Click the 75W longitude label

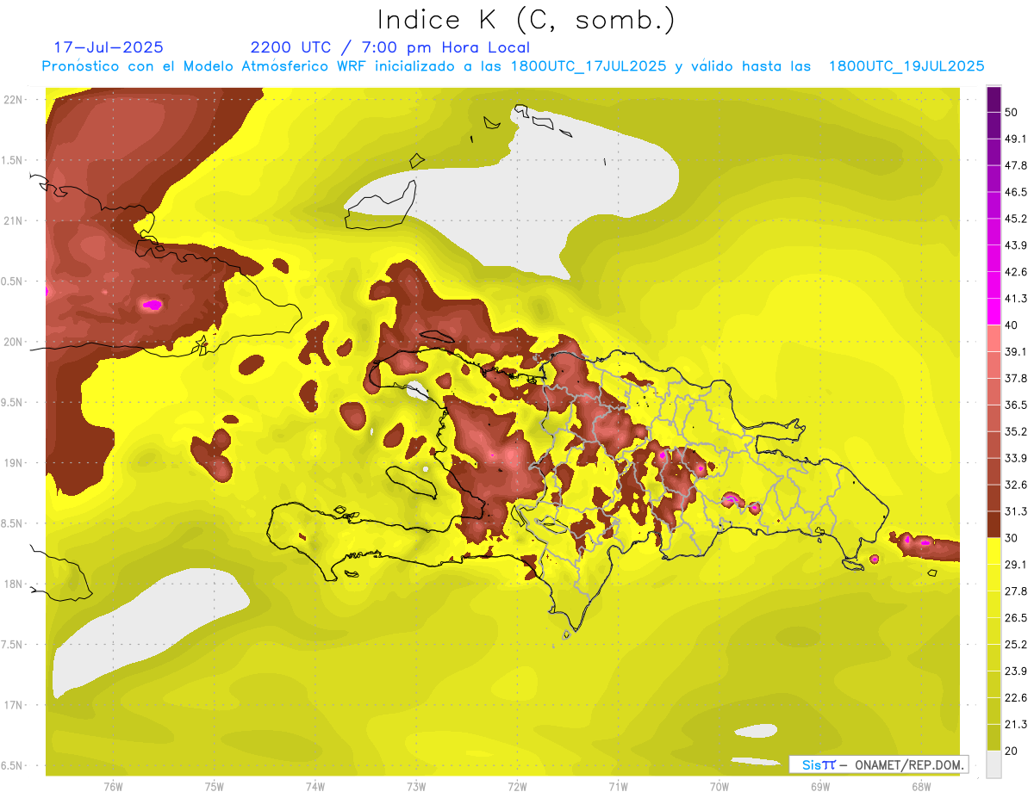coord(215,787)
